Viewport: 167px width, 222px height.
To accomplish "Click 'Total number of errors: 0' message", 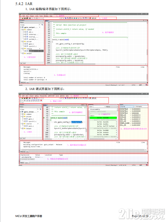I will 34,78.
